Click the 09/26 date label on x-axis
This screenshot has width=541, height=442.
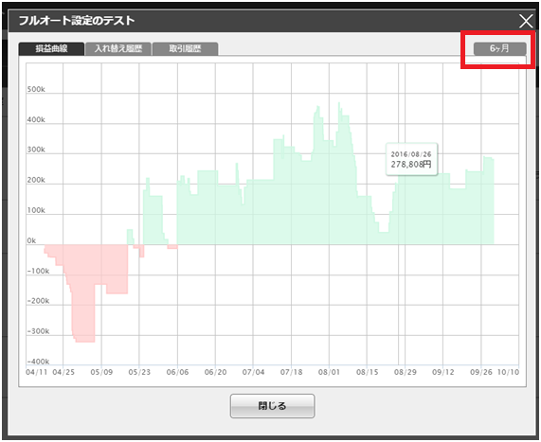point(481,372)
